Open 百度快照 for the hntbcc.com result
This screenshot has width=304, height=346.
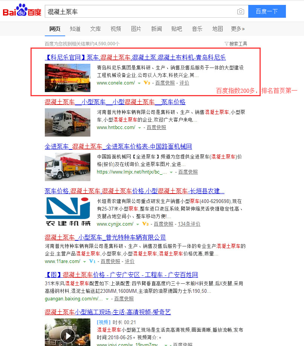[x=156, y=128]
